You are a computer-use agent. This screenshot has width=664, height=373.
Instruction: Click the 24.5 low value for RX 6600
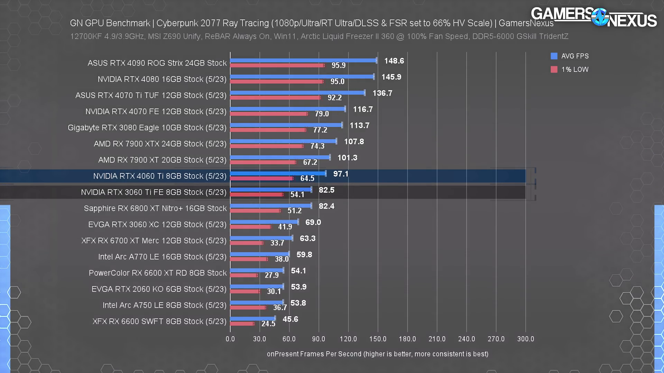click(x=268, y=324)
